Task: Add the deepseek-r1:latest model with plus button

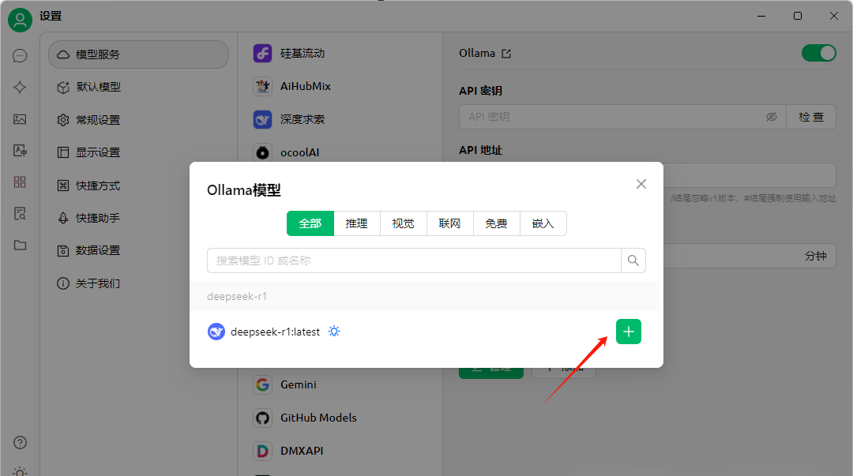Action: 629,332
